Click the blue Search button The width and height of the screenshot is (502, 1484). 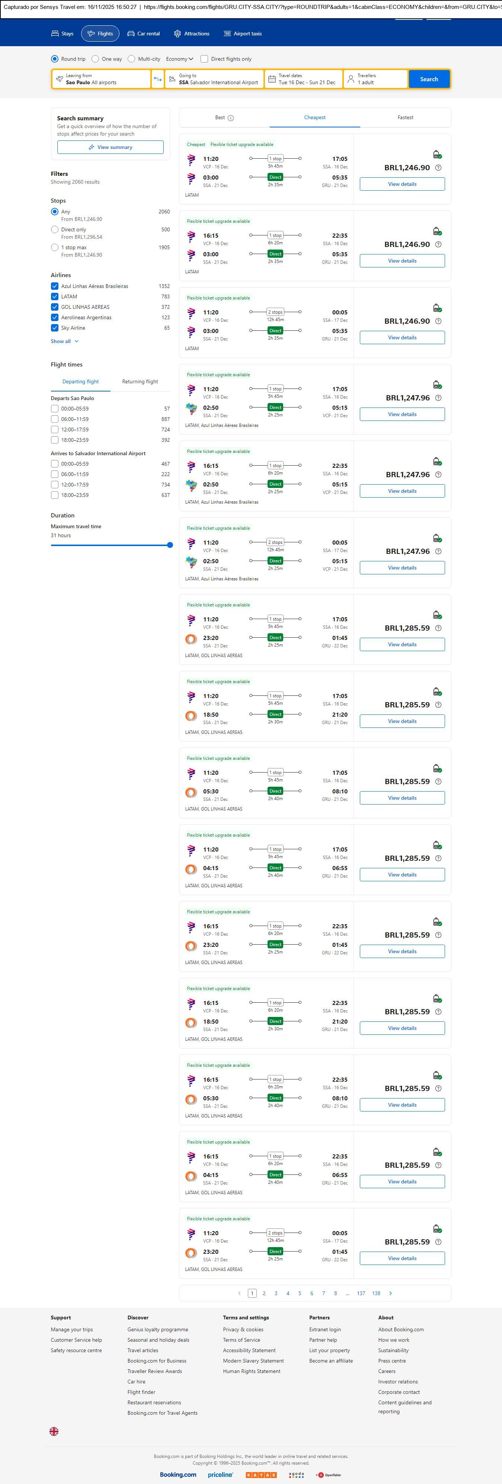429,79
